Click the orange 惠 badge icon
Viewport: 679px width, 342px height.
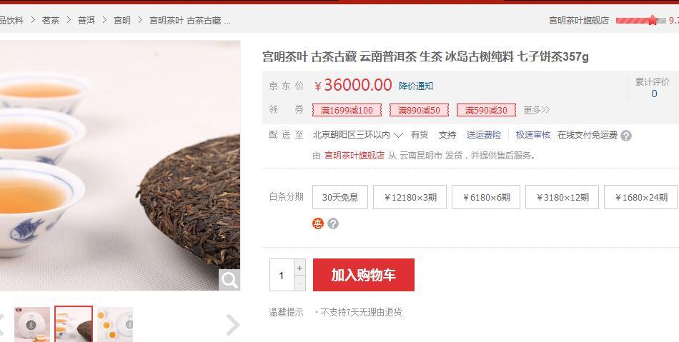pyautogui.click(x=318, y=223)
